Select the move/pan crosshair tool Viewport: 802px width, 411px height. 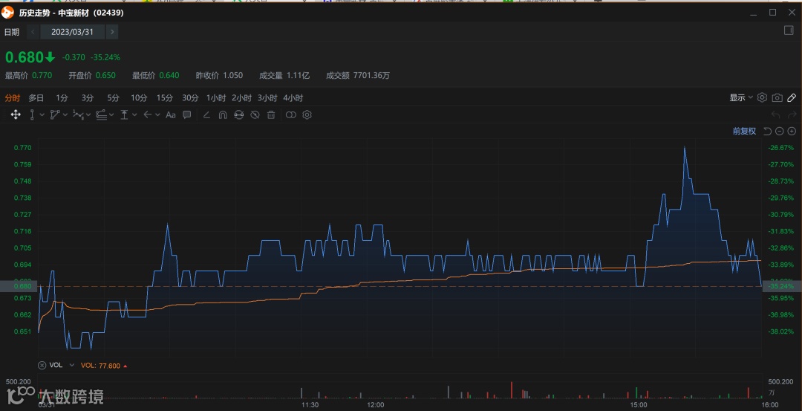(x=16, y=114)
